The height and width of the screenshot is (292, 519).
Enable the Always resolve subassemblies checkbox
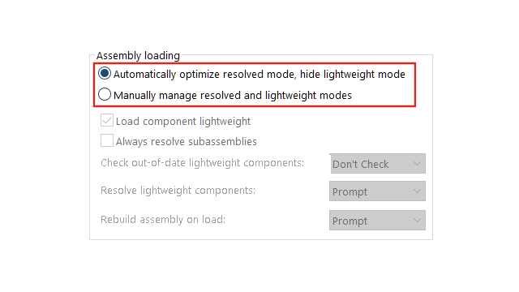[107, 140]
